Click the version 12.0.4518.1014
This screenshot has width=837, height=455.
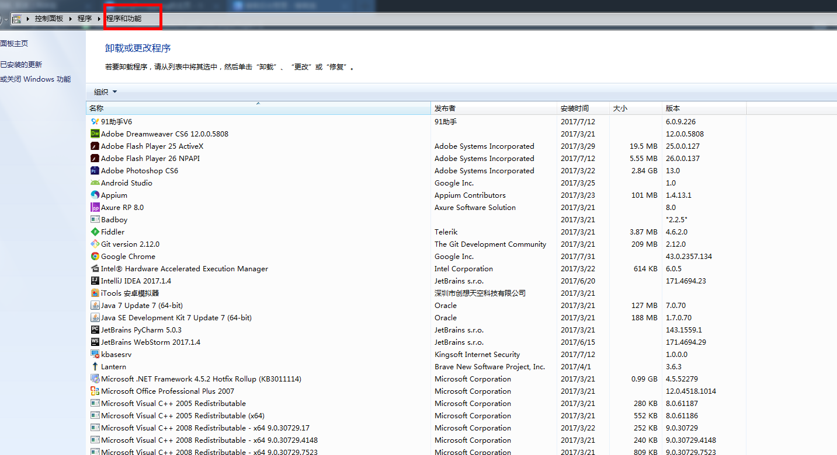691,391
